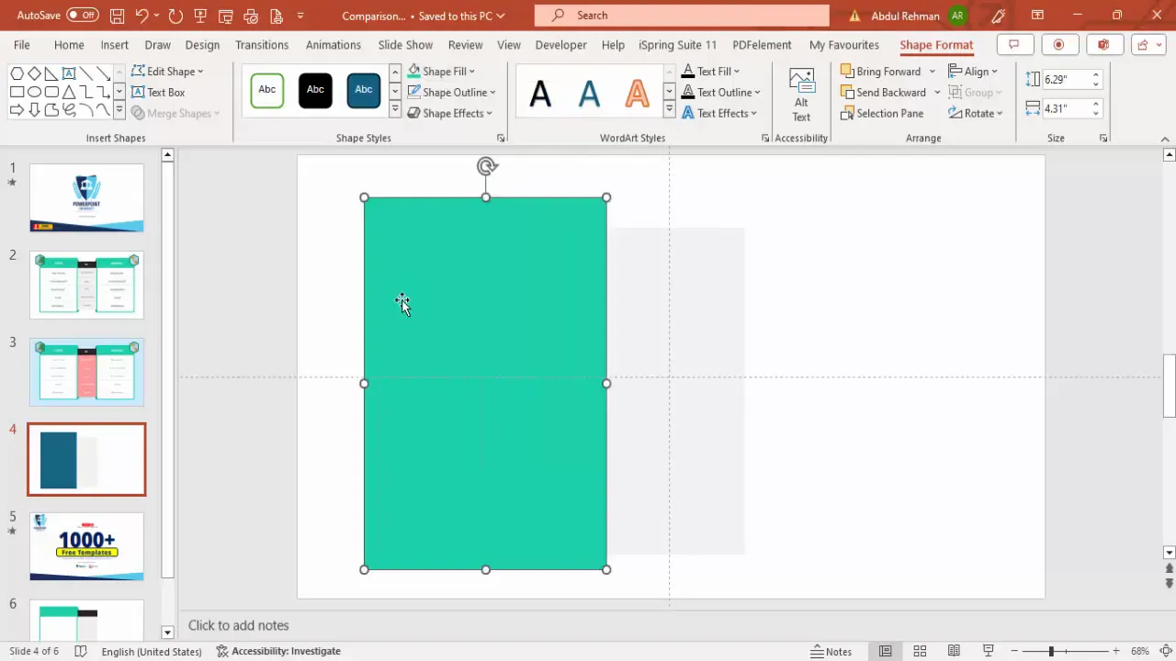1176x661 pixels.
Task: Apply the black filled Abc shape style
Action: click(315, 90)
